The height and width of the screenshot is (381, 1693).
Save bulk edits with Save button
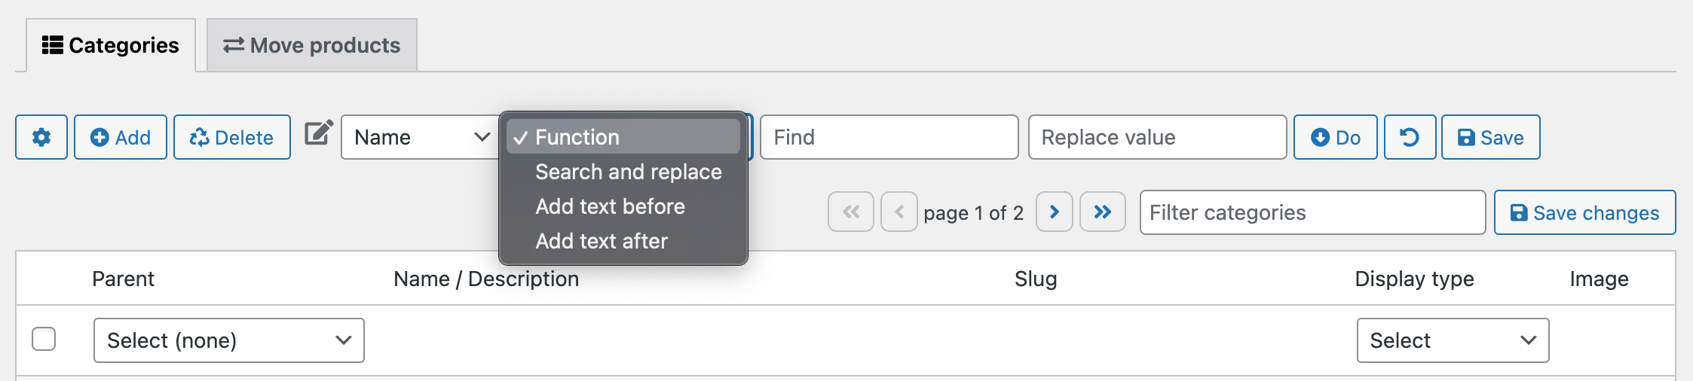1490,137
